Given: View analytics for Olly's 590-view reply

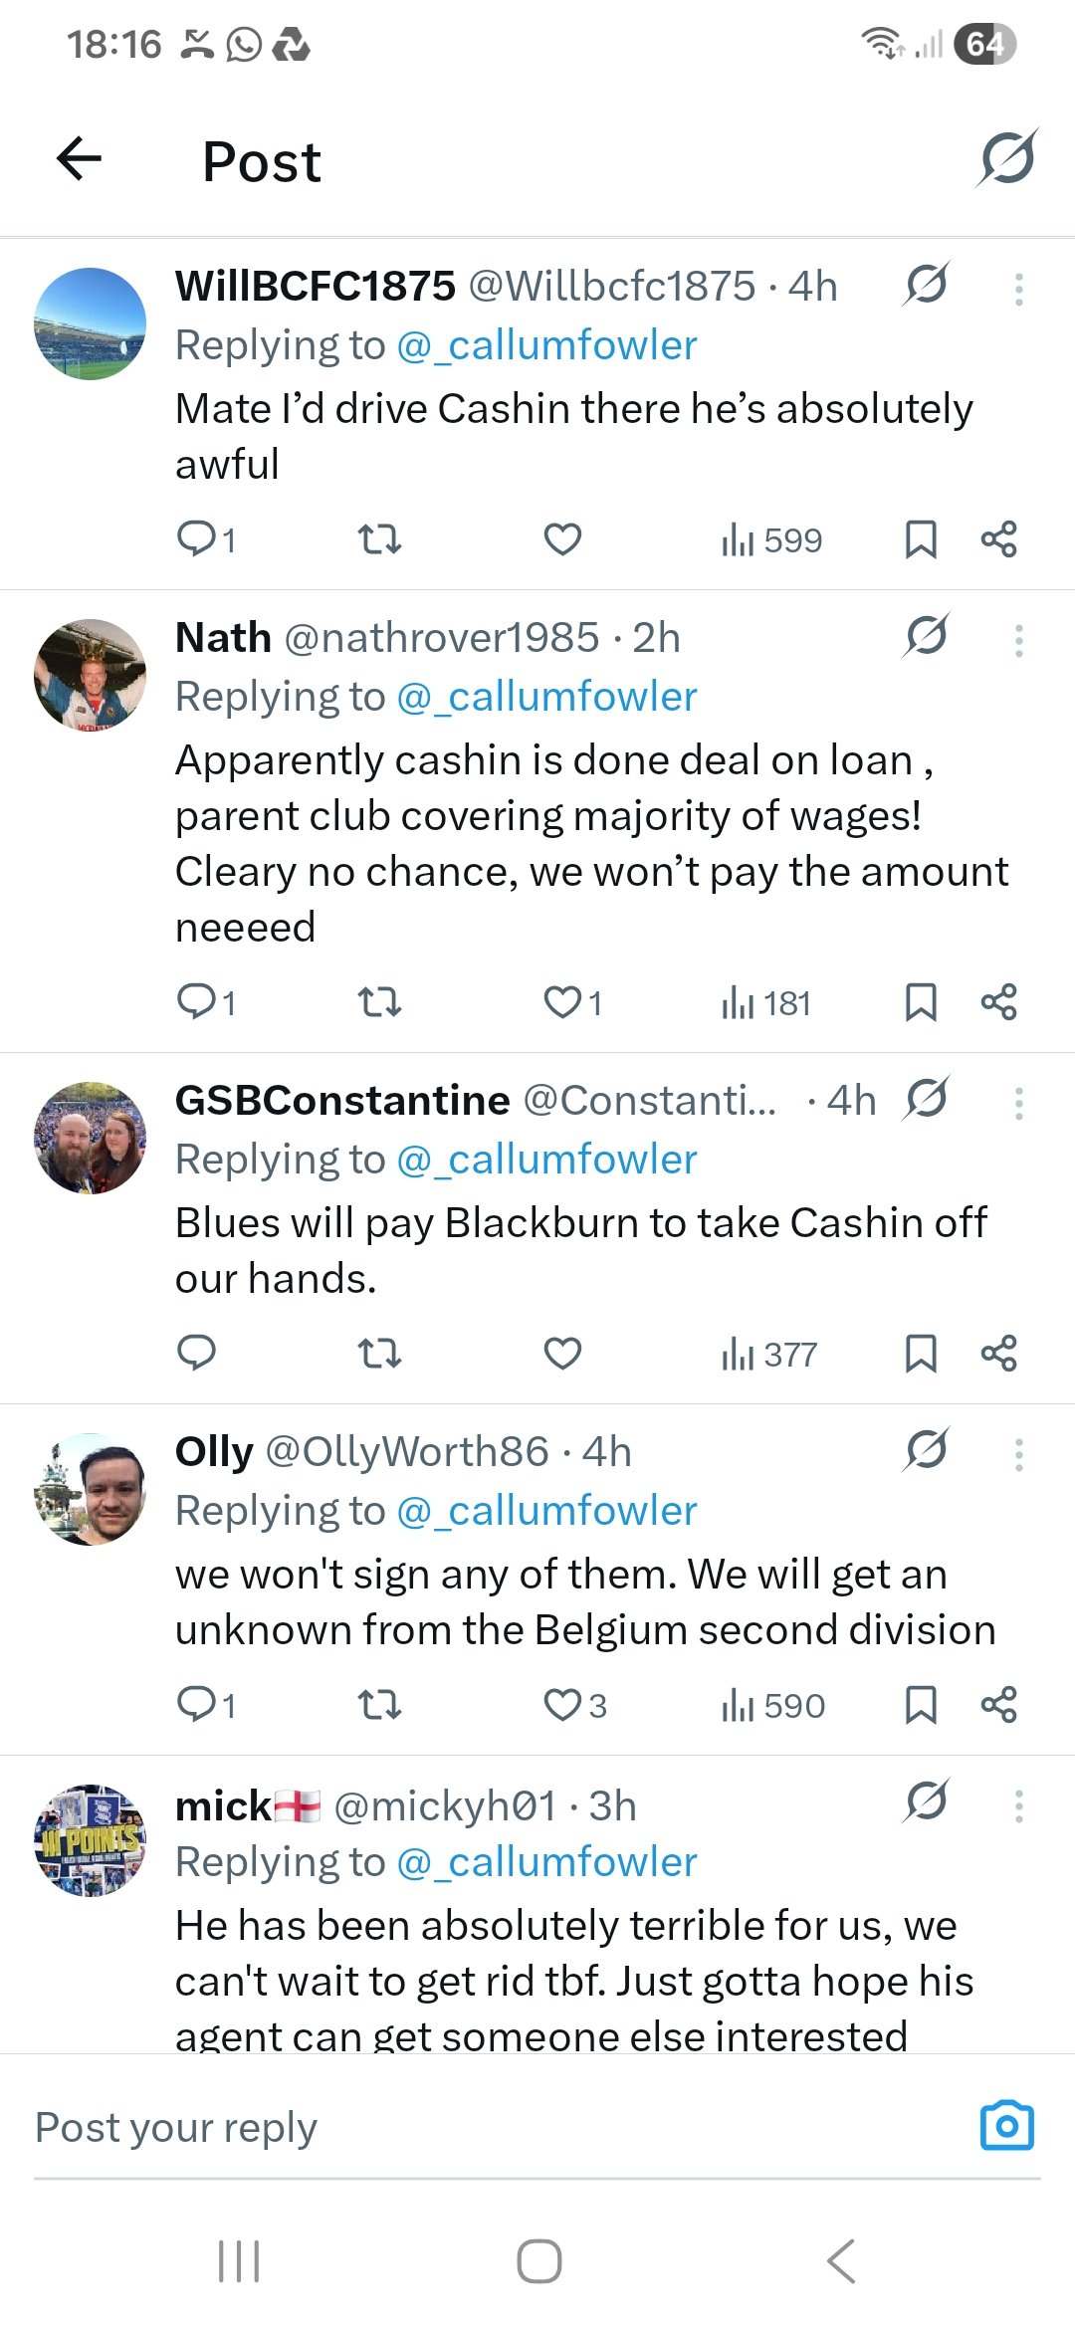Looking at the screenshot, I should pyautogui.click(x=772, y=1705).
